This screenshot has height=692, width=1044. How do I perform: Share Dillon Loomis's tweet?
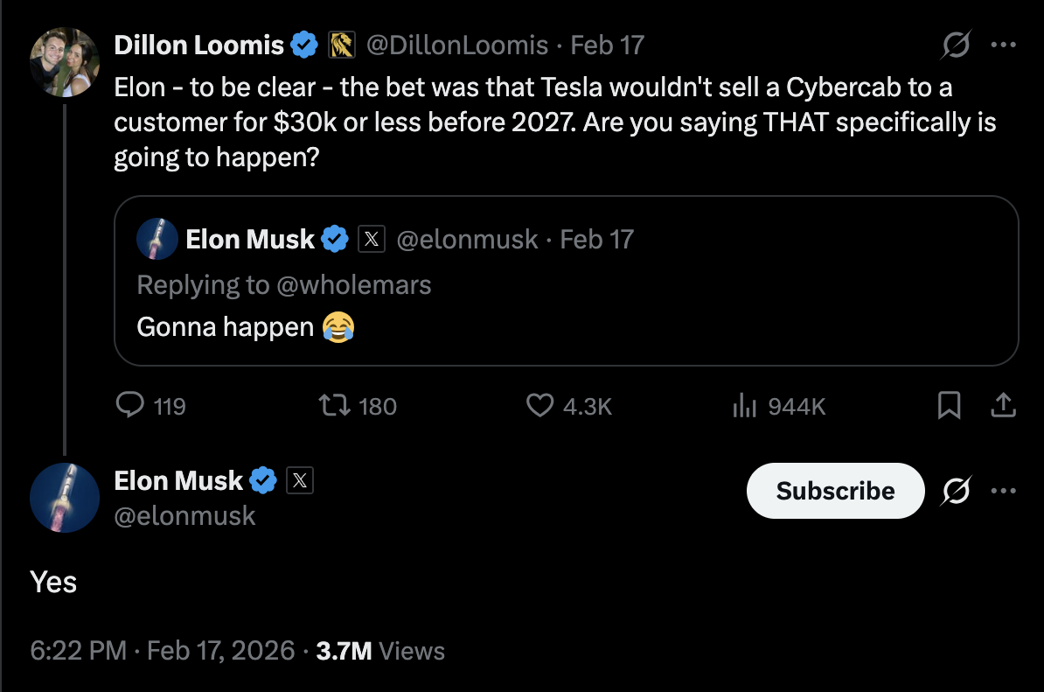[1003, 405]
